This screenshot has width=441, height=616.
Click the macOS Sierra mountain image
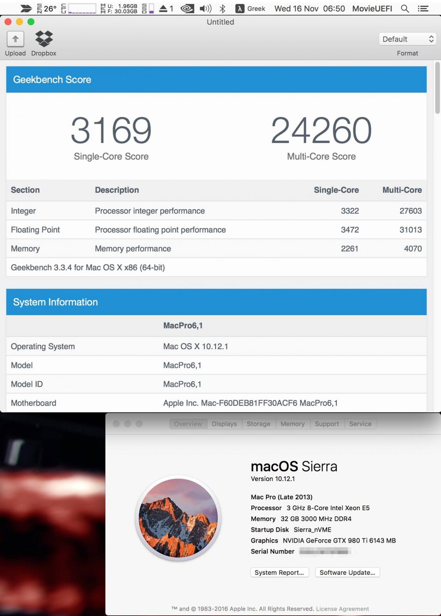[x=178, y=518]
